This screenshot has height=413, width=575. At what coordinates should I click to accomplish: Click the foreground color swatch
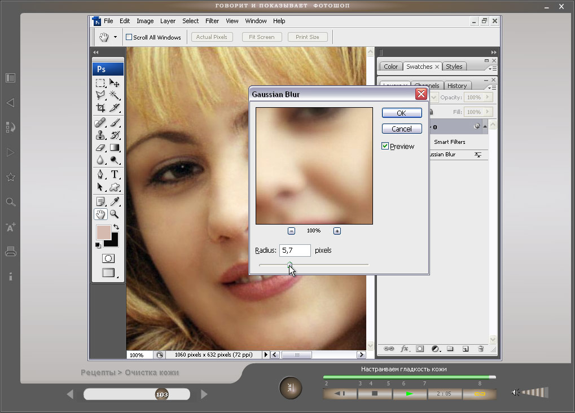(103, 232)
